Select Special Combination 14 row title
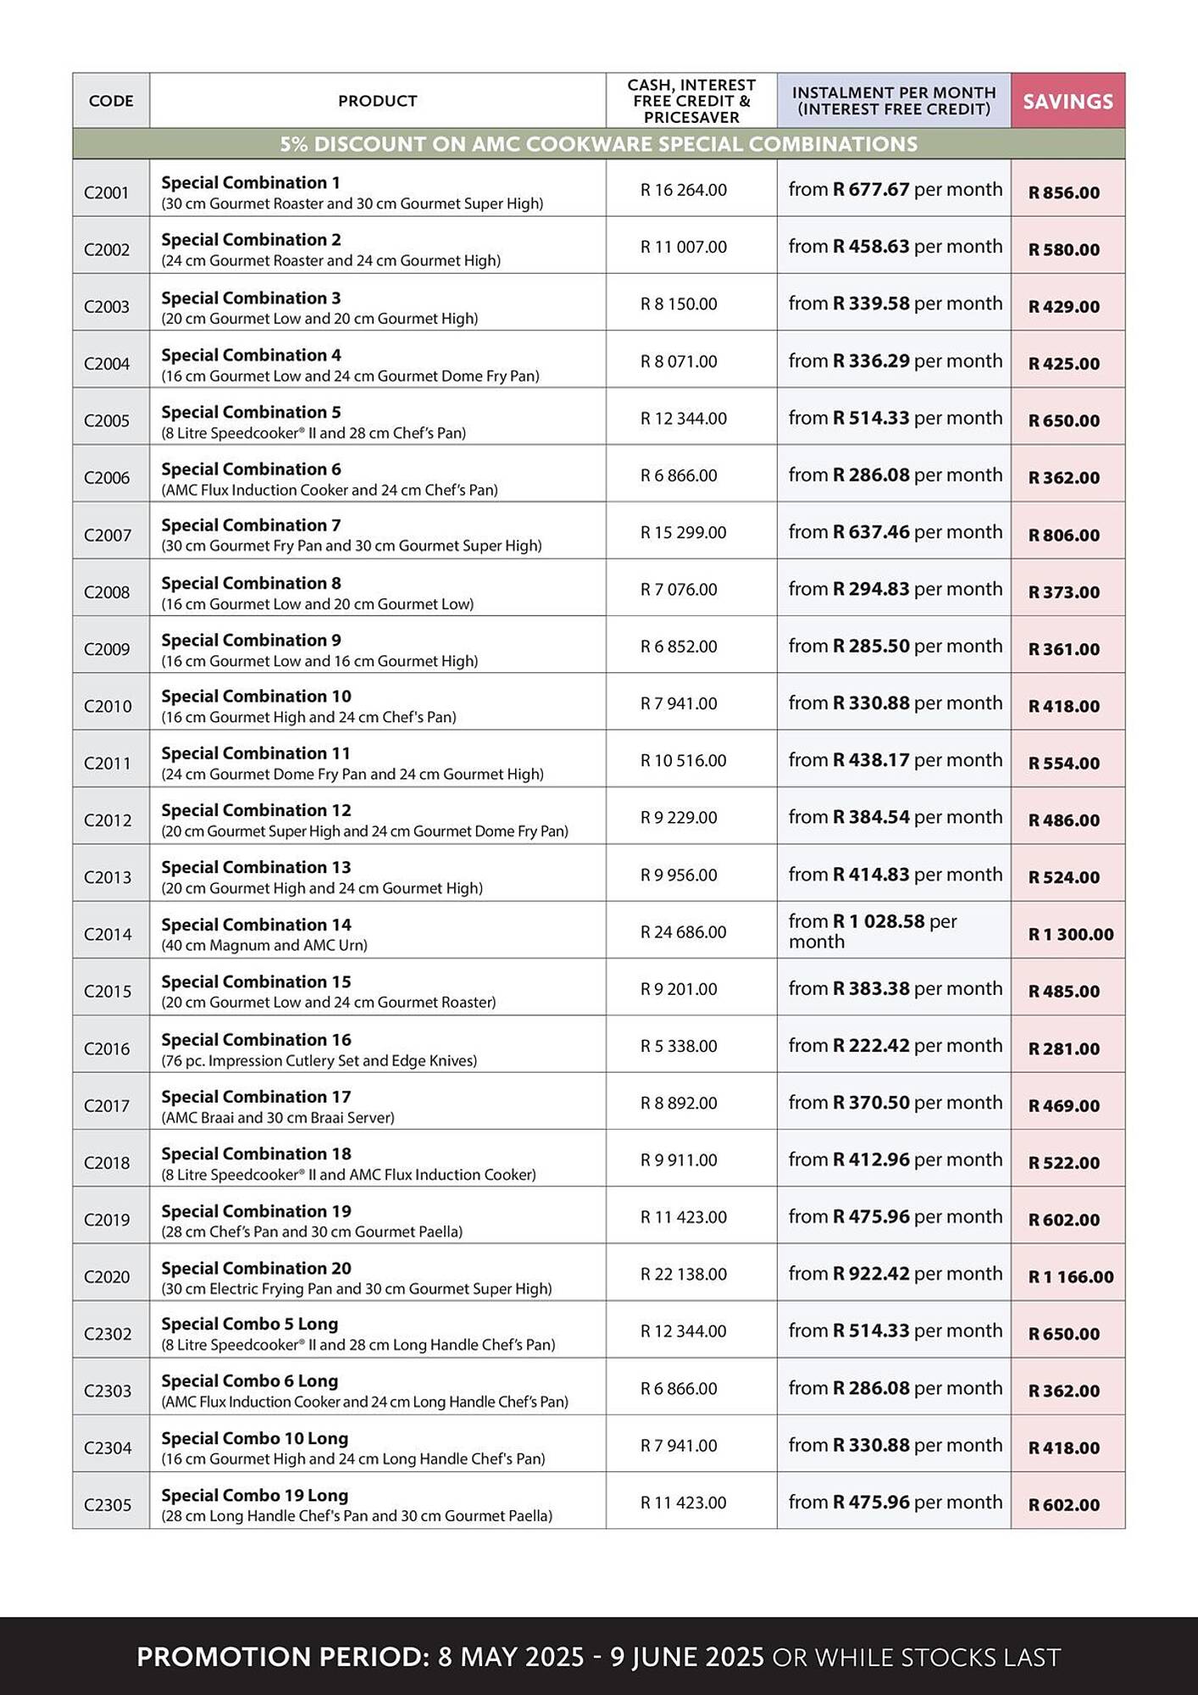The image size is (1198, 1695). point(256,925)
